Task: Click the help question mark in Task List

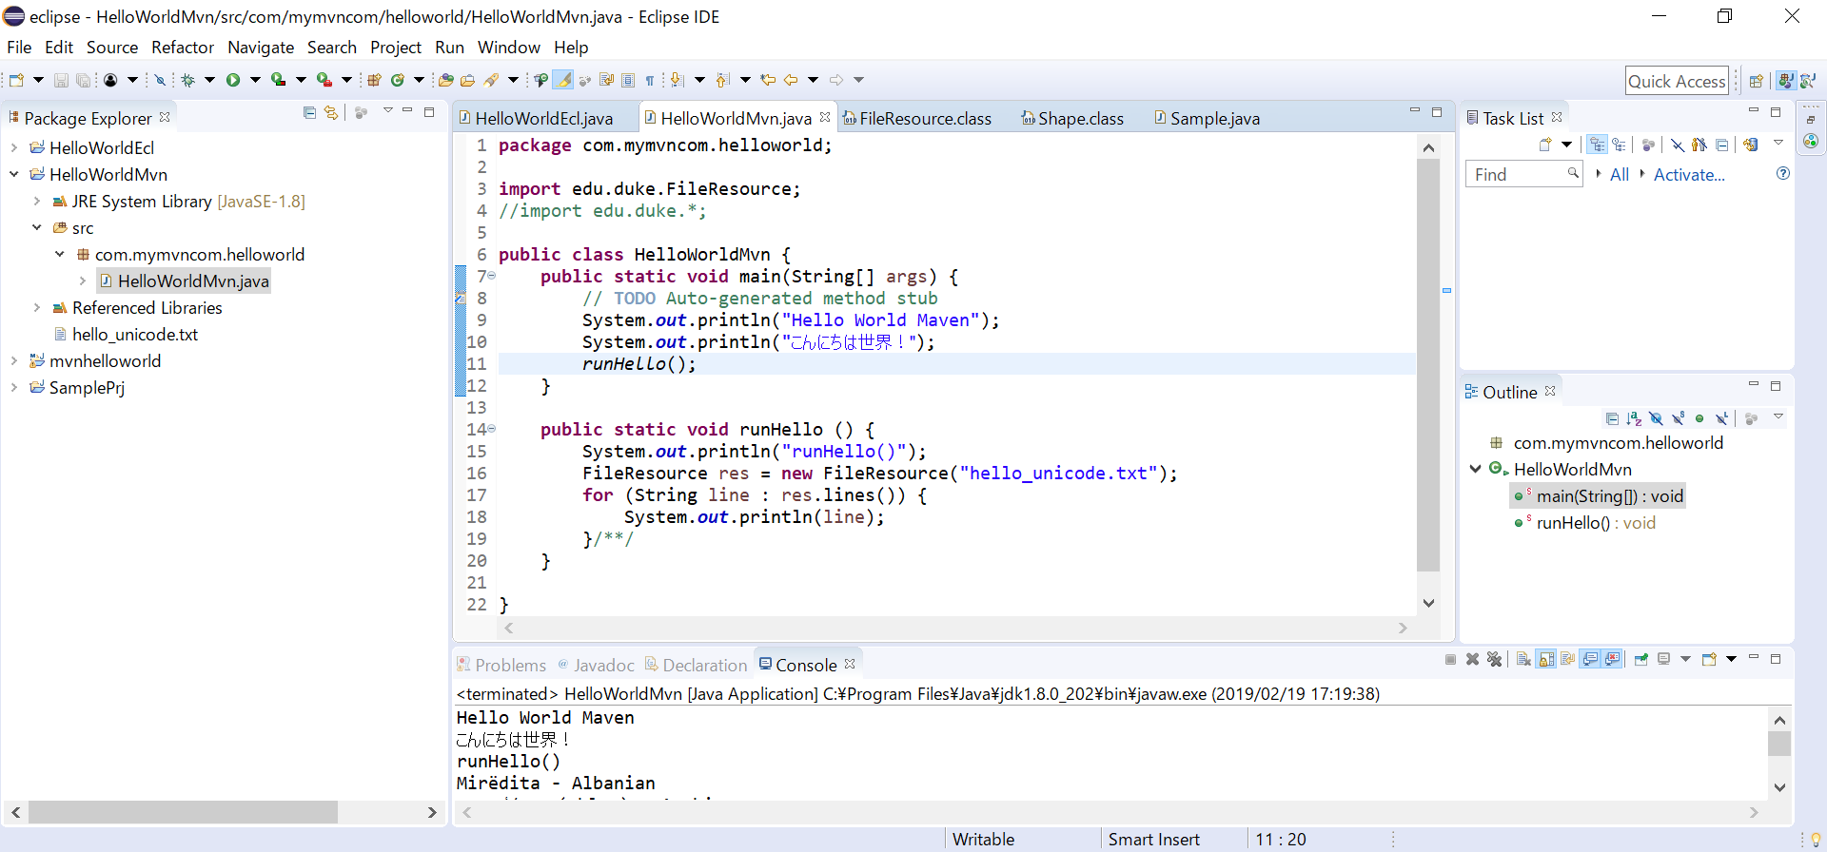Action: tap(1783, 173)
